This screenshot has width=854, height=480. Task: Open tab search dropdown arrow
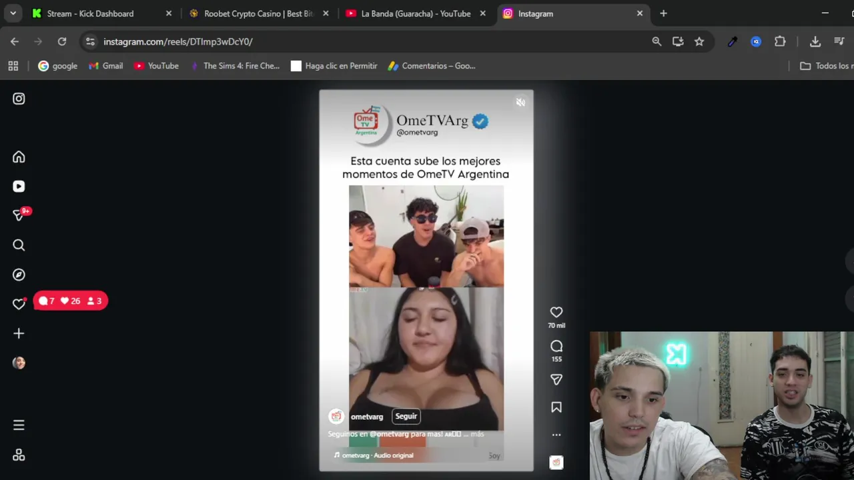13,13
